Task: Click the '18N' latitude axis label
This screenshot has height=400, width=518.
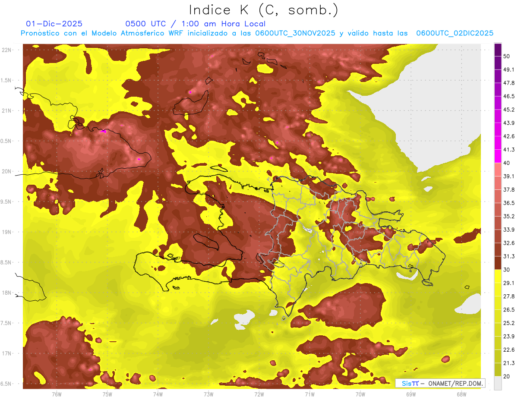Action: click(x=7, y=293)
